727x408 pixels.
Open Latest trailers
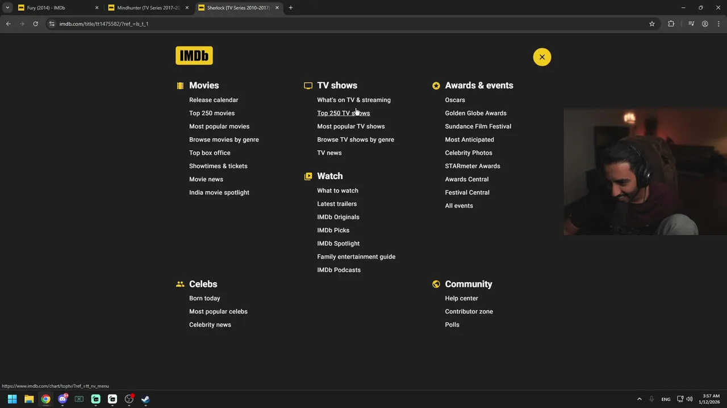tap(337, 203)
